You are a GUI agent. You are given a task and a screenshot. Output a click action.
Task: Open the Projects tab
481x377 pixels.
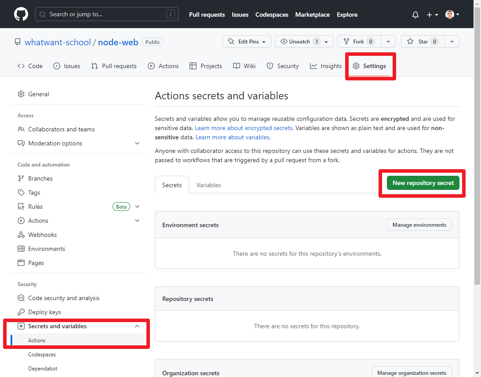coord(205,66)
